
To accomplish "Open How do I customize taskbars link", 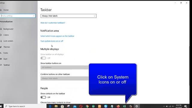I will [x=53, y=23].
